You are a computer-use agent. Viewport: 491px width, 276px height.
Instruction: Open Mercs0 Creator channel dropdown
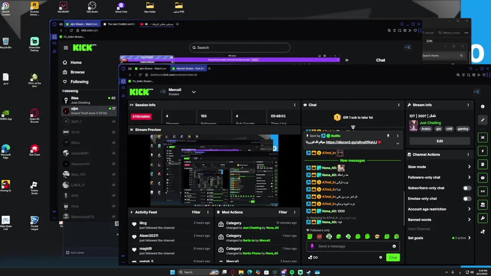pyautogui.click(x=194, y=92)
